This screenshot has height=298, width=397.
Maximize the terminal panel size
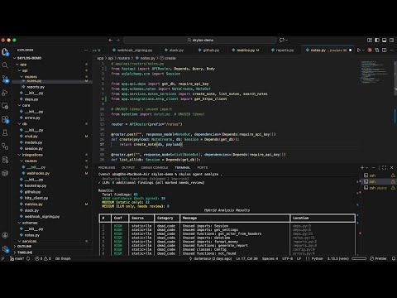click(385, 167)
